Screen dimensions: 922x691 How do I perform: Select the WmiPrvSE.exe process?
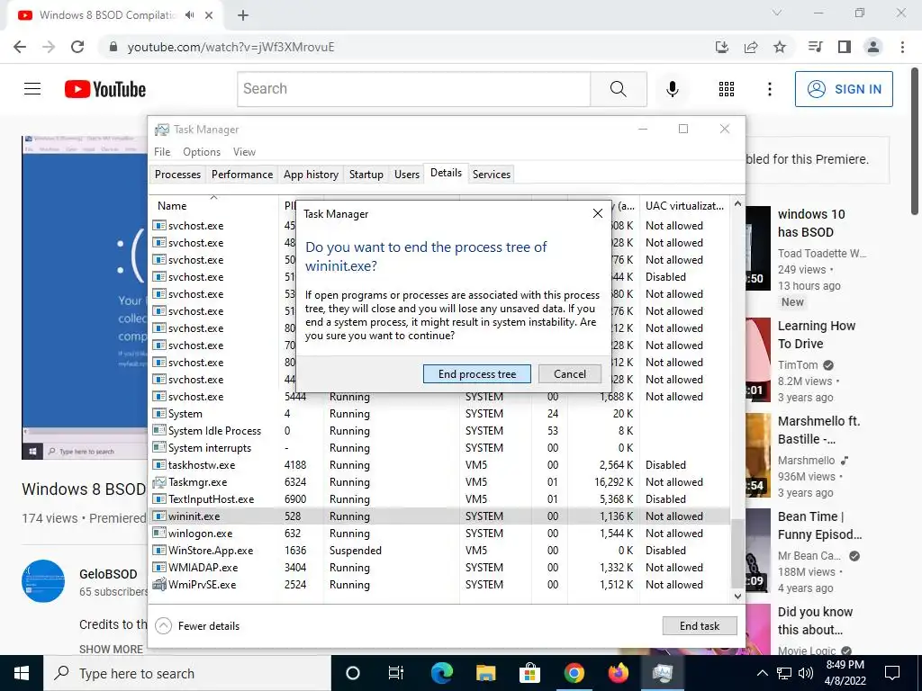[x=439, y=585]
